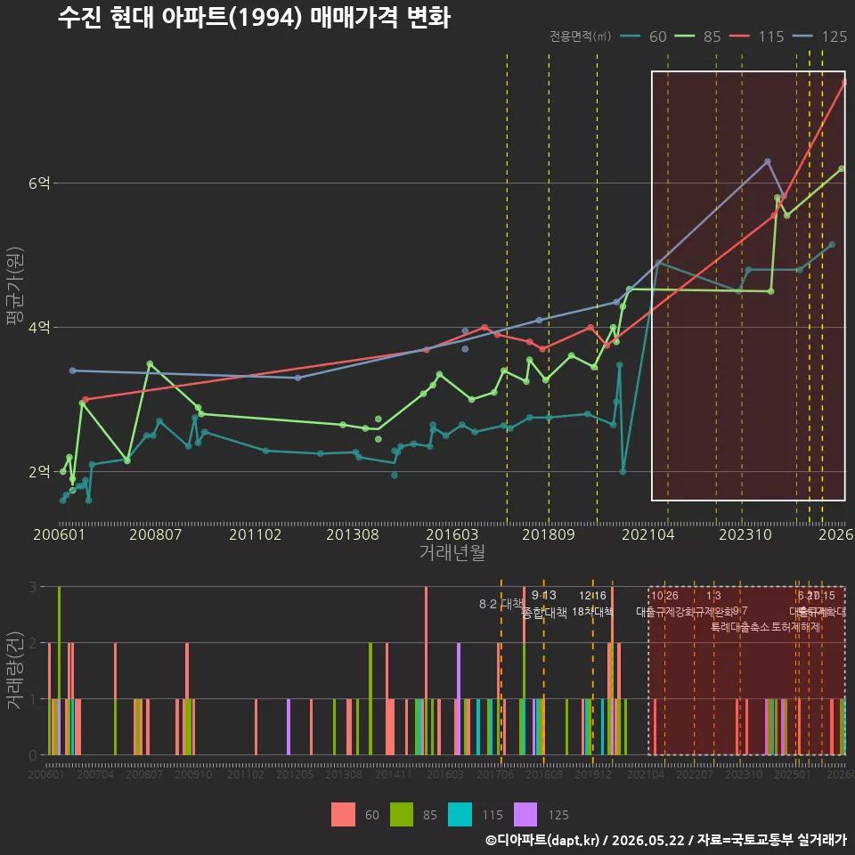Click the purple 125 swatch in bottom legend
Image resolution: width=855 pixels, height=855 pixels.
coord(525,815)
